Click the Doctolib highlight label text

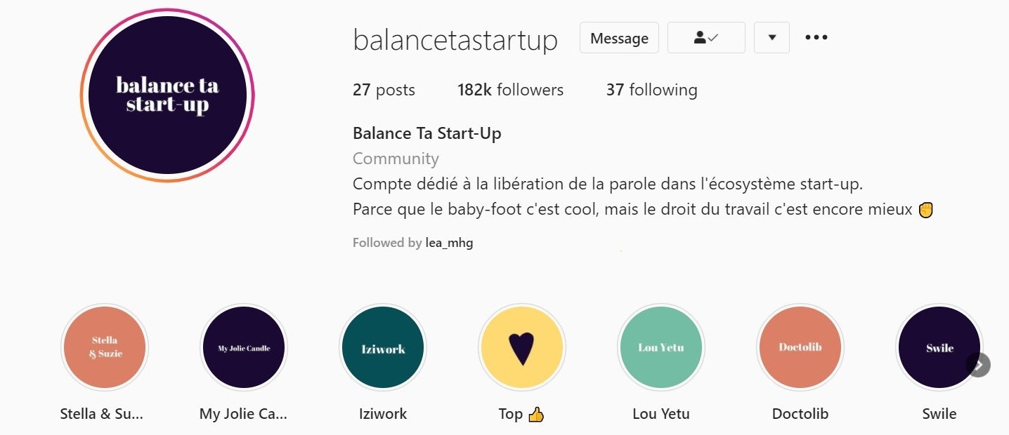click(x=800, y=414)
